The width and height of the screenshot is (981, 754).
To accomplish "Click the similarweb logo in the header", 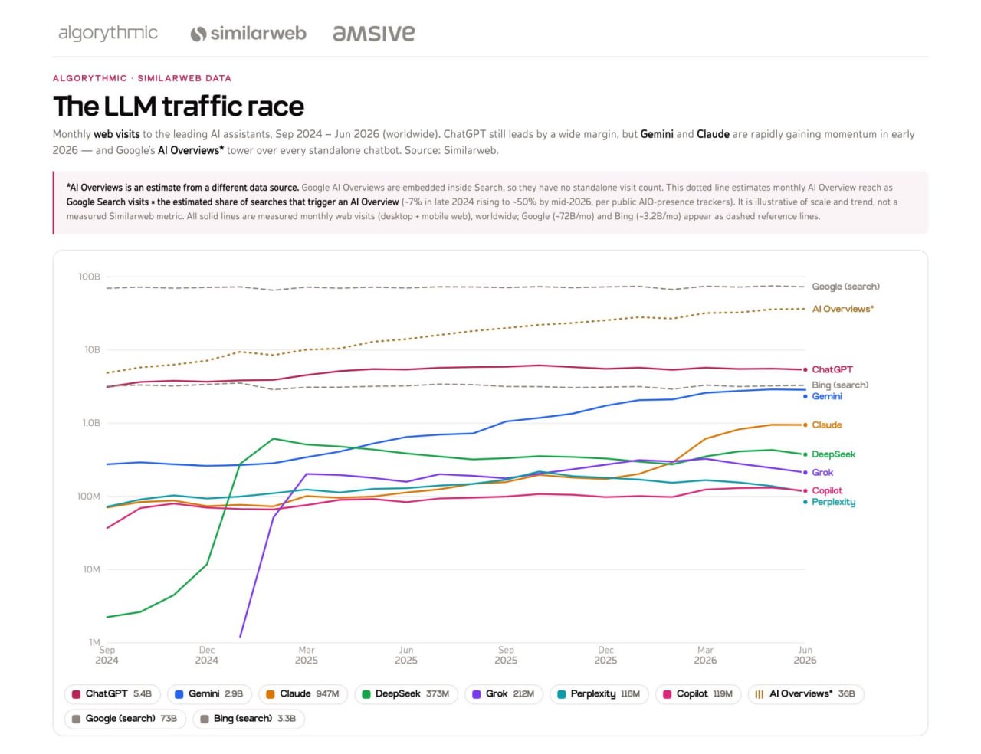I will coord(248,33).
